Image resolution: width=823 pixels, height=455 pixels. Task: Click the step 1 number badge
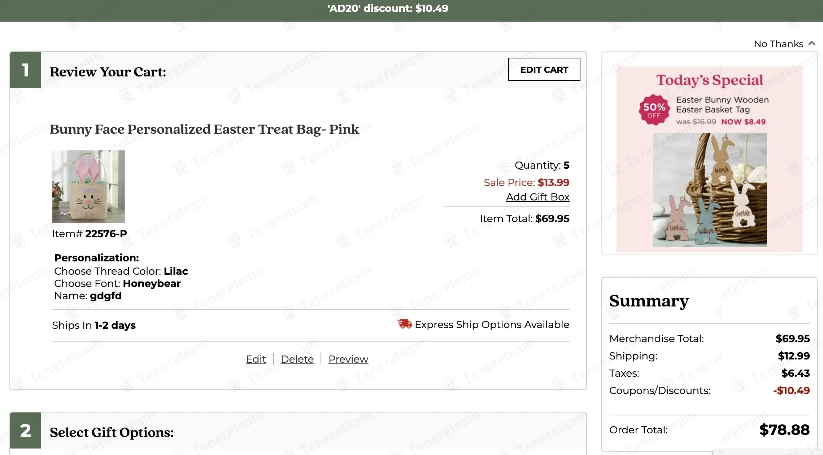click(26, 70)
